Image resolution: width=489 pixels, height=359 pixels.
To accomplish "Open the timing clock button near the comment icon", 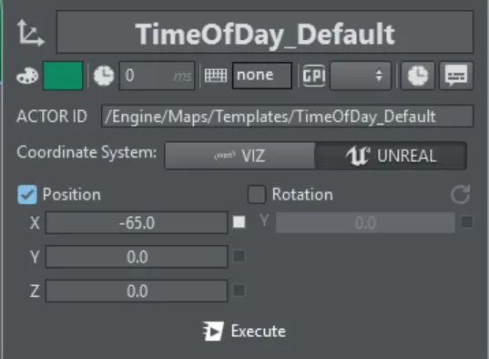I will [418, 76].
